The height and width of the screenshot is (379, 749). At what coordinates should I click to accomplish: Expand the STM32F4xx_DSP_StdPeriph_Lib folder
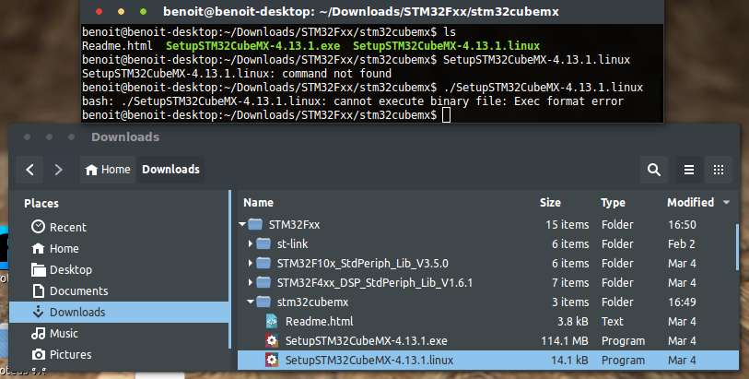(252, 283)
